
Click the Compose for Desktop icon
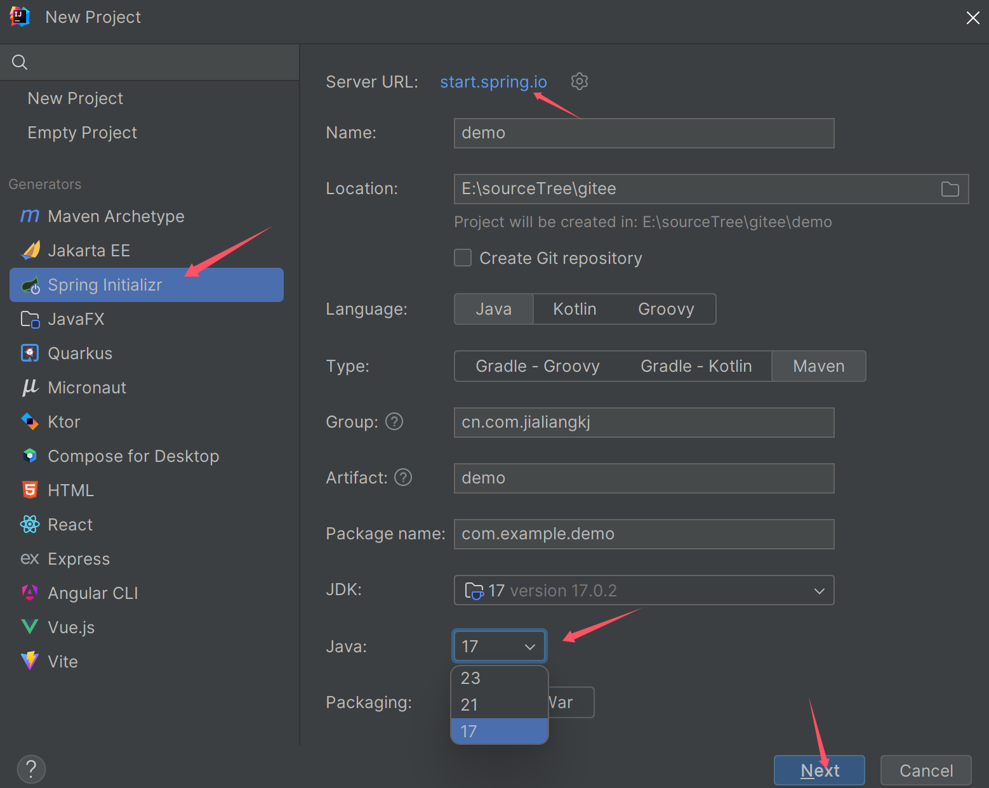(x=30, y=456)
